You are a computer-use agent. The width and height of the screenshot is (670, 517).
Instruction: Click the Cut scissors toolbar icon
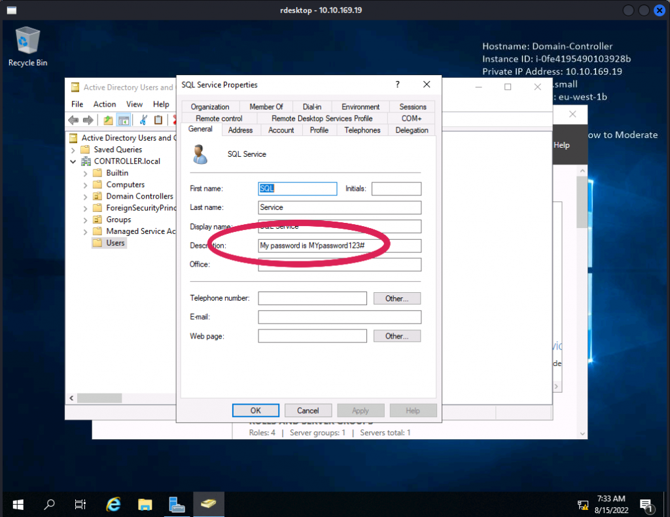(x=143, y=120)
